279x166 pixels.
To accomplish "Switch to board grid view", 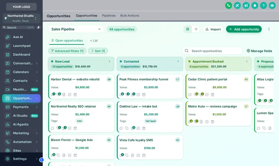I will tap(188, 29).
